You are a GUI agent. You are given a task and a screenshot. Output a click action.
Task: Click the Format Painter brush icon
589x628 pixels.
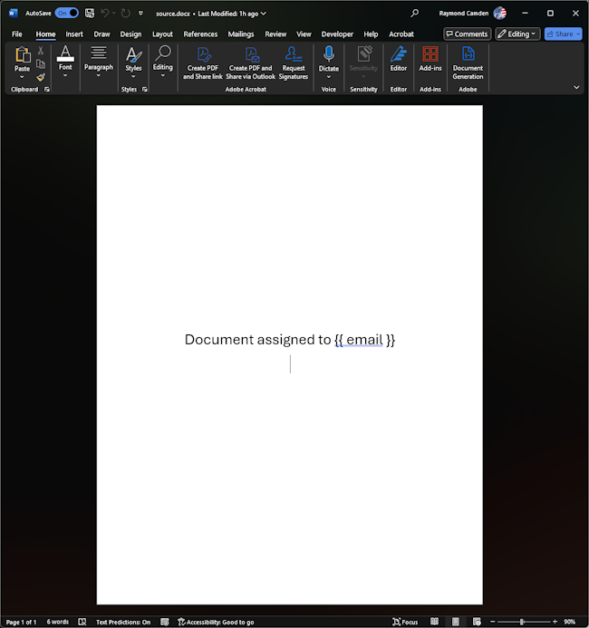click(x=41, y=77)
